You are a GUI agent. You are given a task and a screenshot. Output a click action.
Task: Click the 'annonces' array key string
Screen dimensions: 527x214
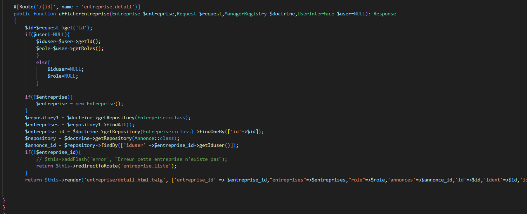pyautogui.click(x=402, y=180)
